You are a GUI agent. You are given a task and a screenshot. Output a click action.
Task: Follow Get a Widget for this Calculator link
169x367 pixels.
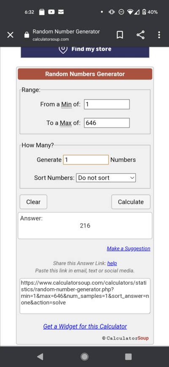[x=85, y=326]
